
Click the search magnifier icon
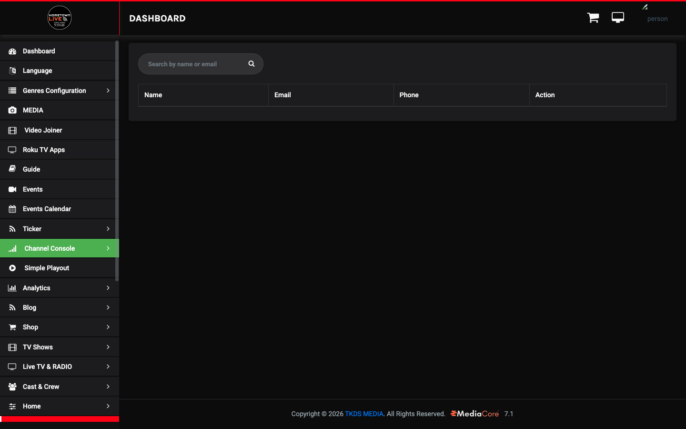click(252, 64)
